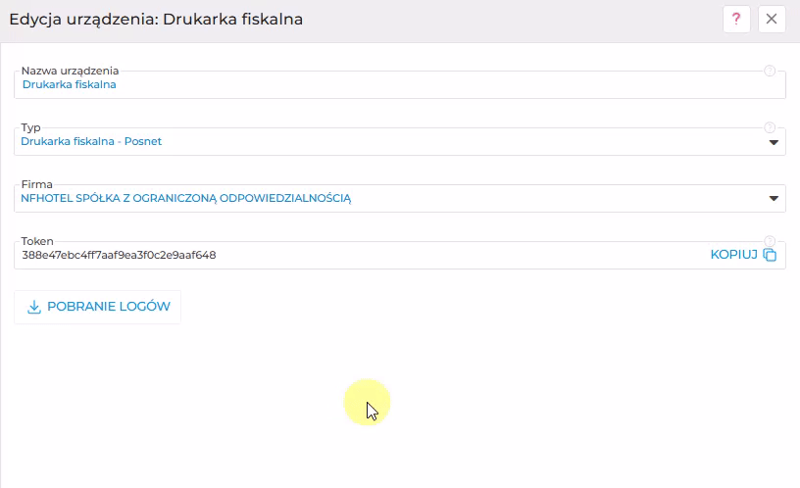Click the Token field label

(36, 241)
